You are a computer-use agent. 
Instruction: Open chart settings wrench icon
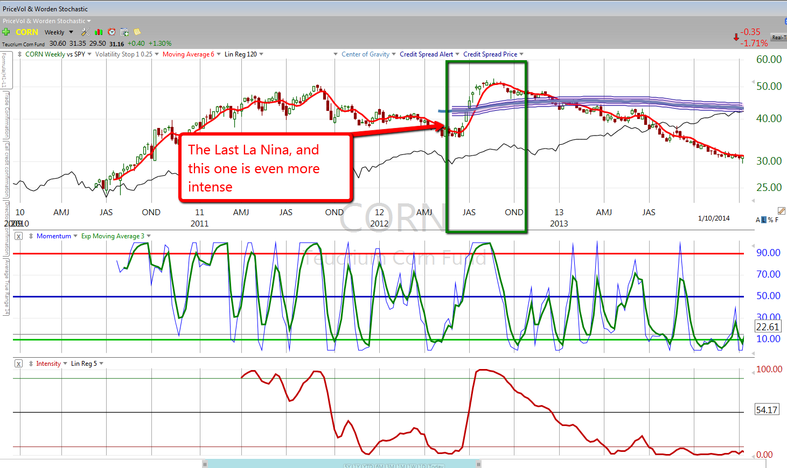85,32
